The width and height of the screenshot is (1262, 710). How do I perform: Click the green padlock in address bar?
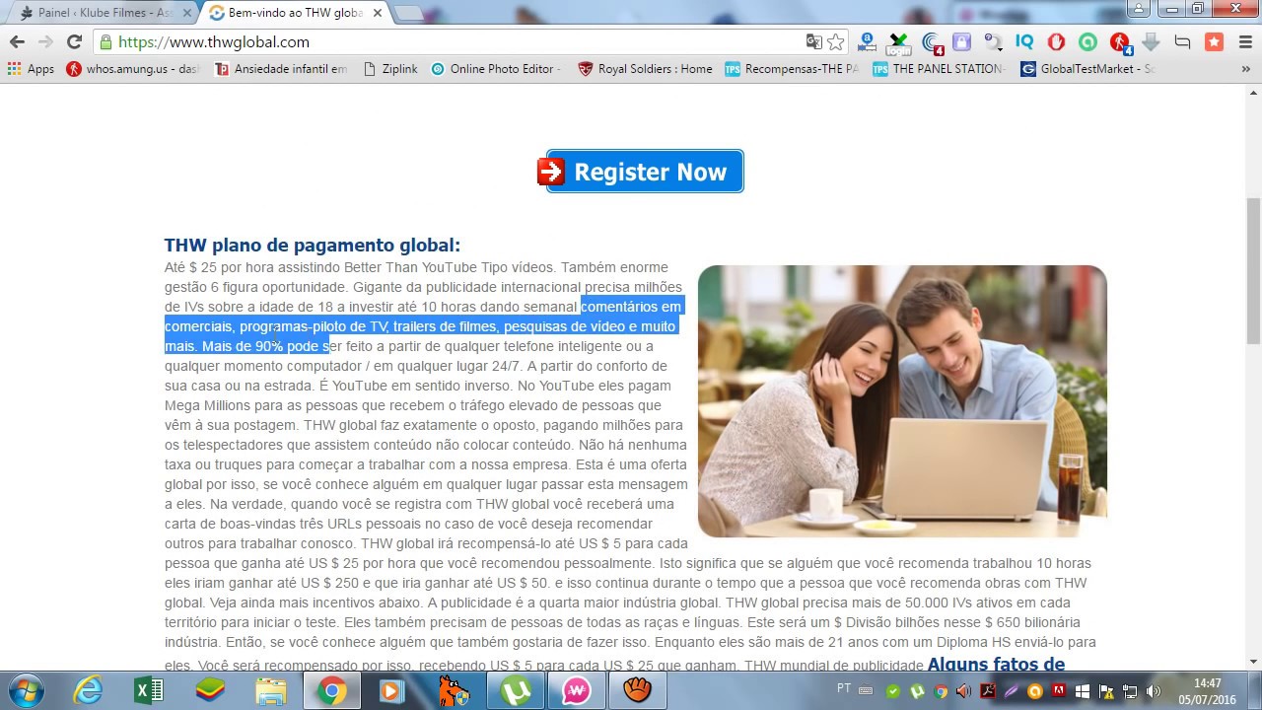point(105,42)
